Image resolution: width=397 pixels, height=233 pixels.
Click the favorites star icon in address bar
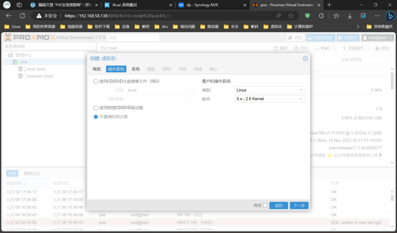(x=291, y=16)
